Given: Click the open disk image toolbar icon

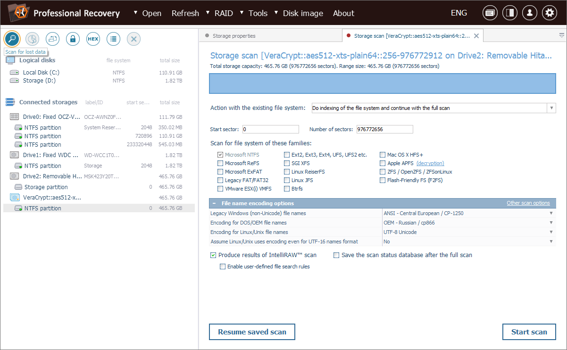Looking at the screenshot, I should pyautogui.click(x=52, y=39).
